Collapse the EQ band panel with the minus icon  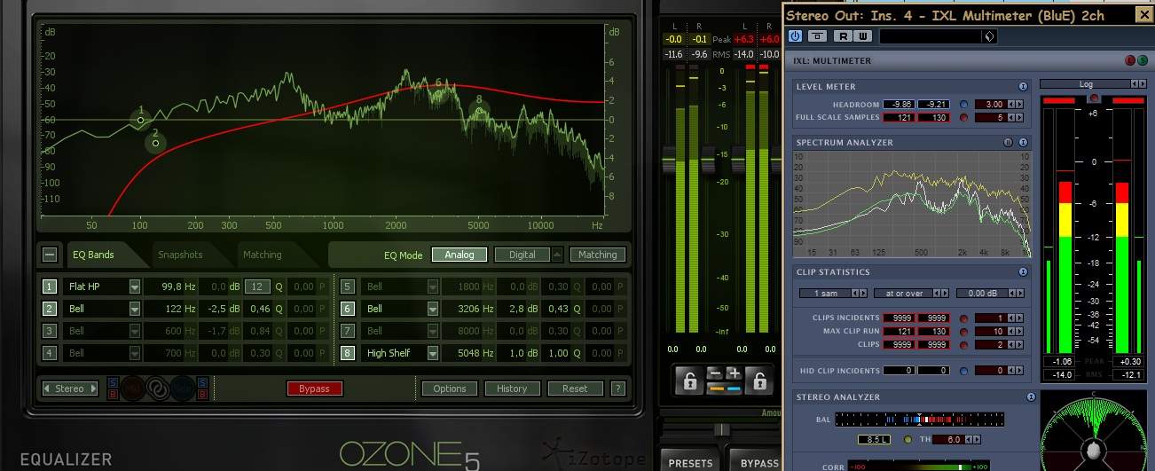tap(50, 255)
